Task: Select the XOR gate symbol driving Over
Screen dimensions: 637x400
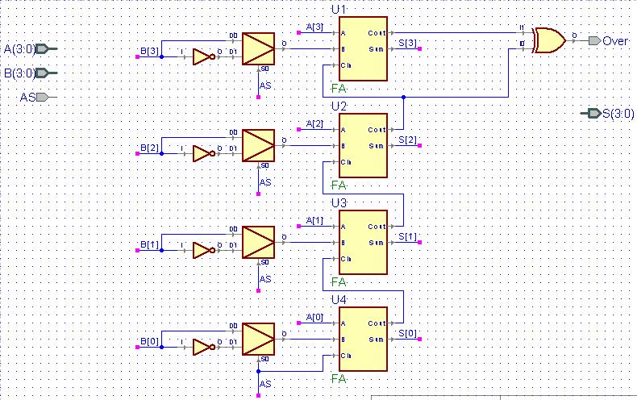Action: (550, 40)
